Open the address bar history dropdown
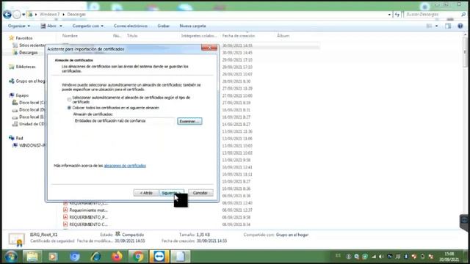The width and height of the screenshot is (470, 264). (389, 15)
